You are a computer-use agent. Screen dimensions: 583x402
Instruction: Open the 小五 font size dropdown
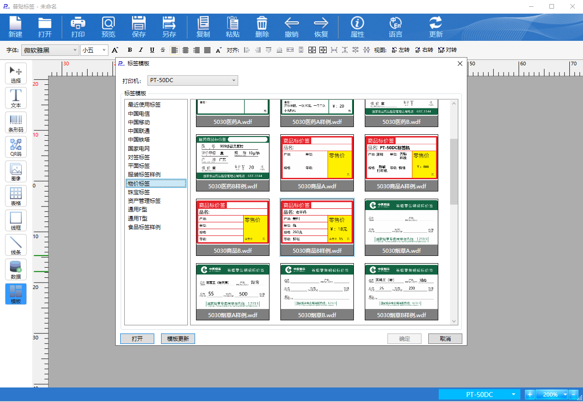coord(94,50)
